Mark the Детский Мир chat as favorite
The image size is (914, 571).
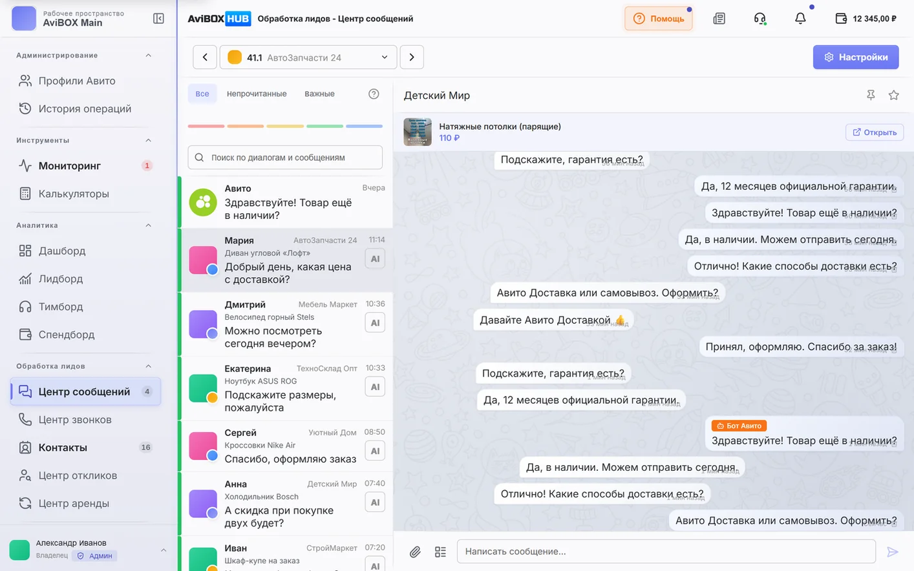pos(894,95)
